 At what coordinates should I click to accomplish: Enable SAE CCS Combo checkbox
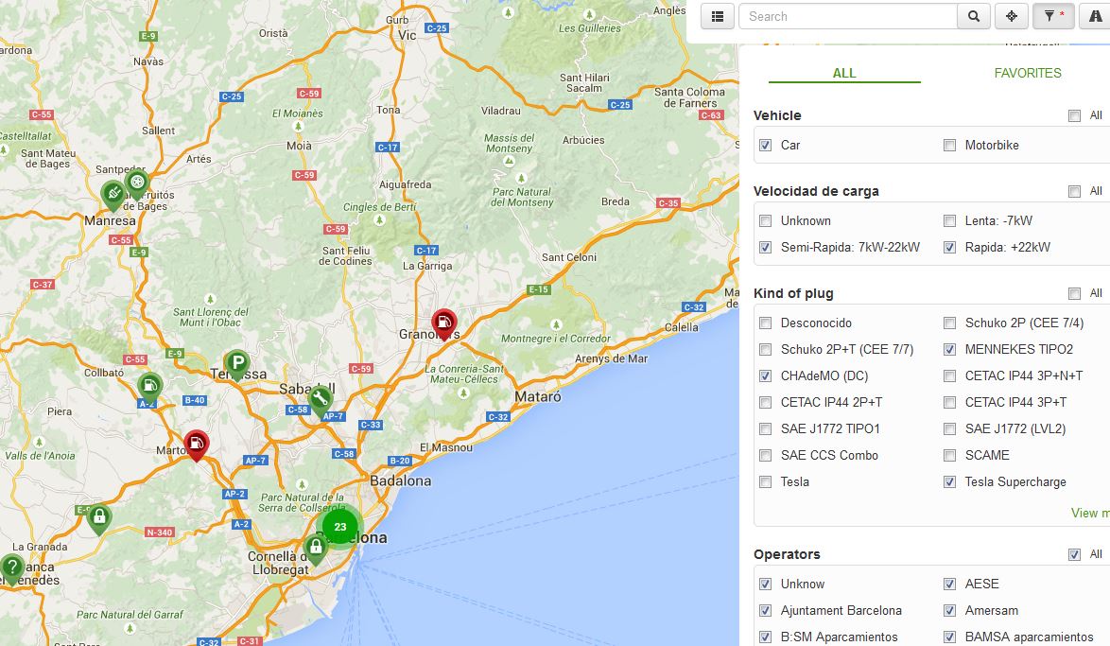(x=765, y=456)
